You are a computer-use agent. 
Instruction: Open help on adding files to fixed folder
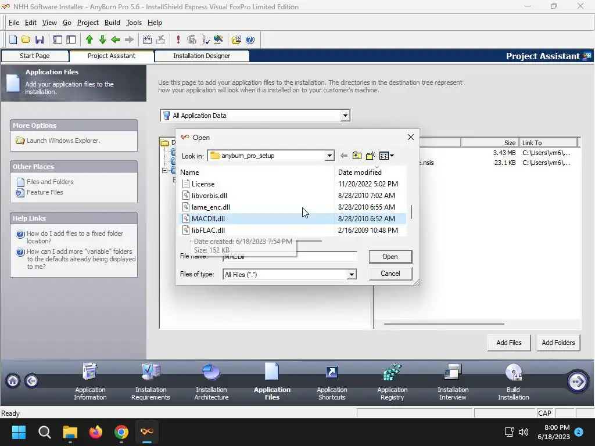pos(75,237)
